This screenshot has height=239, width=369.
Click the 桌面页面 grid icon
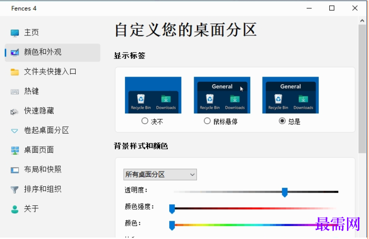click(15, 150)
